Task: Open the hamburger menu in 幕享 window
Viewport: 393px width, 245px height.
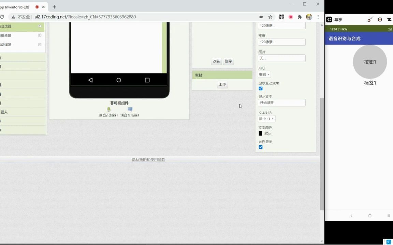Action: tap(389, 19)
